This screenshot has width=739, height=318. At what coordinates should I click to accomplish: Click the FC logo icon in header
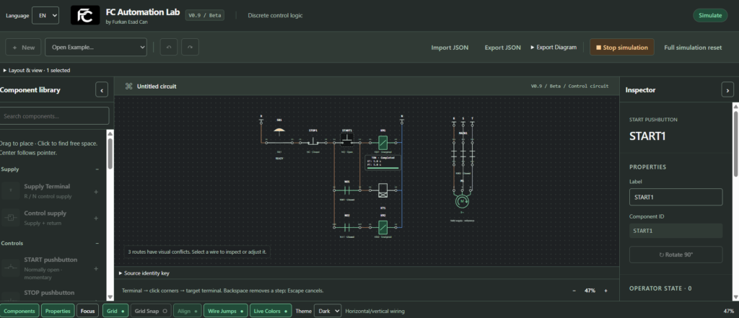click(x=85, y=15)
